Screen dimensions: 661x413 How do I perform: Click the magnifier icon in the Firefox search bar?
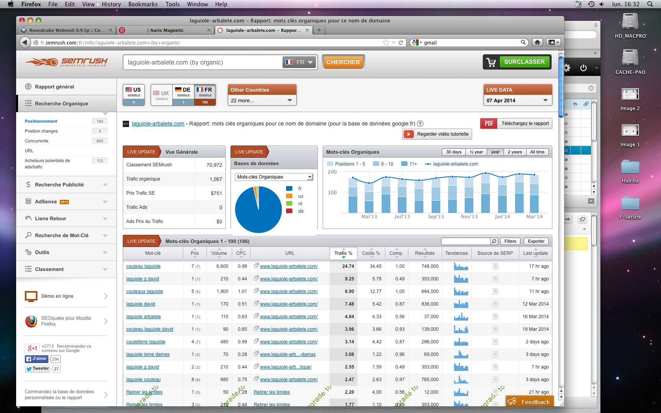pos(523,42)
